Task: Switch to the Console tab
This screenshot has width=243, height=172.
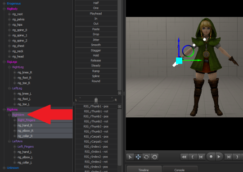Action: pos(180,170)
